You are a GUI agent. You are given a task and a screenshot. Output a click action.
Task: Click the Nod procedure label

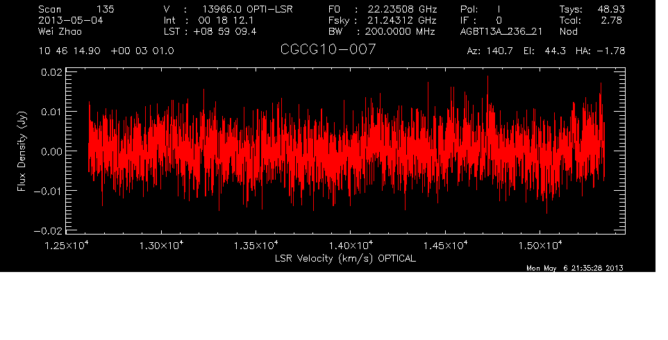point(568,31)
